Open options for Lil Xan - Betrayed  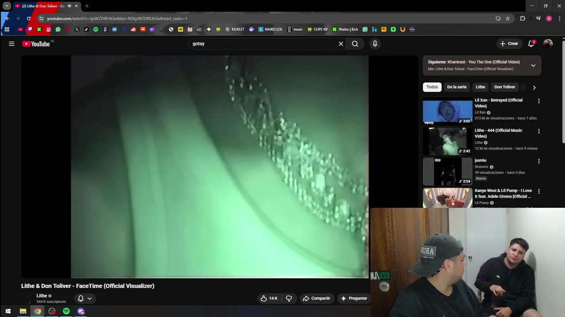(539, 101)
